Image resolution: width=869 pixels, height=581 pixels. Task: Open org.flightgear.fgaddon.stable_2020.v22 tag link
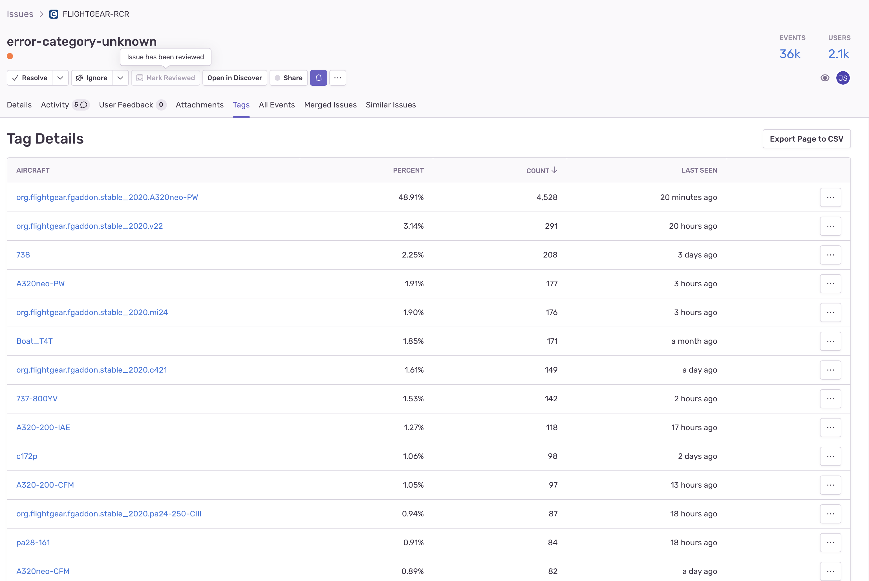click(x=90, y=226)
